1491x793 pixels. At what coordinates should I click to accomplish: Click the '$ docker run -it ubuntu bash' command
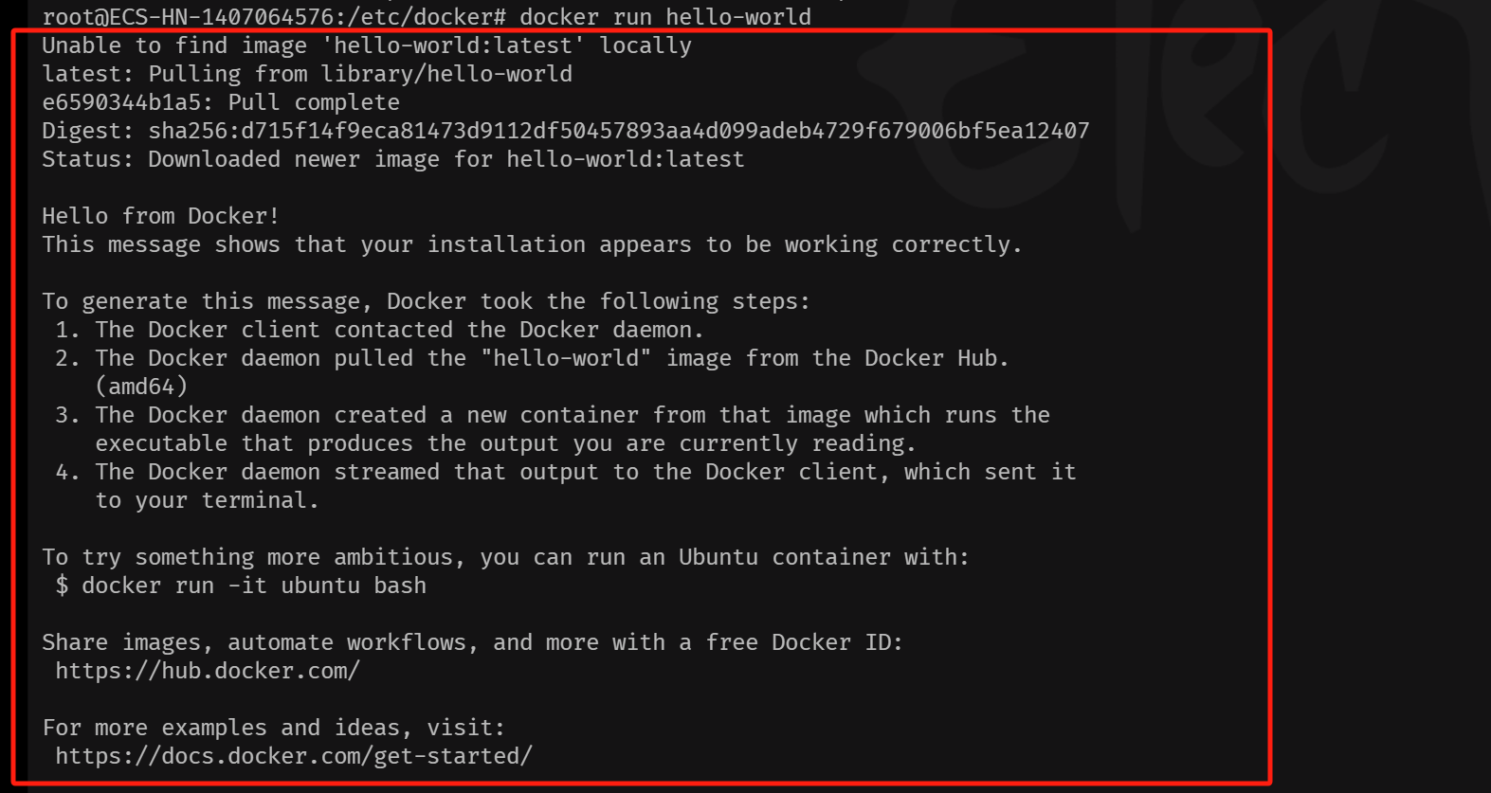pyautogui.click(x=241, y=586)
